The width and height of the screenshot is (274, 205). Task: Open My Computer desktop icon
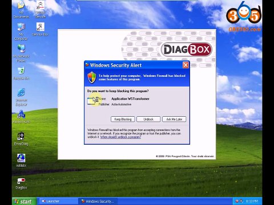coord(21,32)
